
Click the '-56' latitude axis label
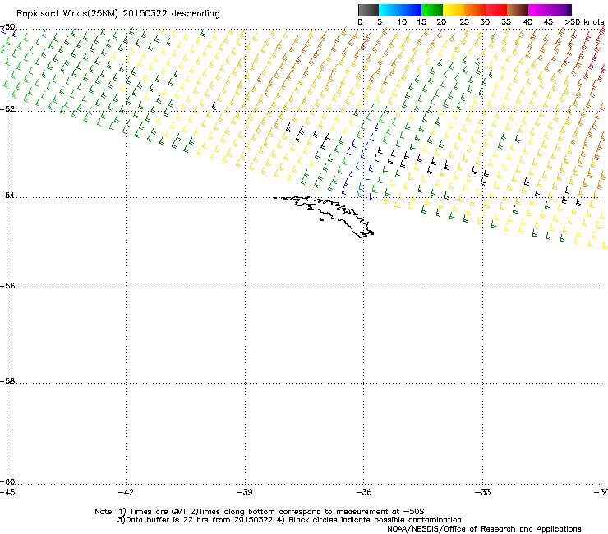click(x=7, y=286)
